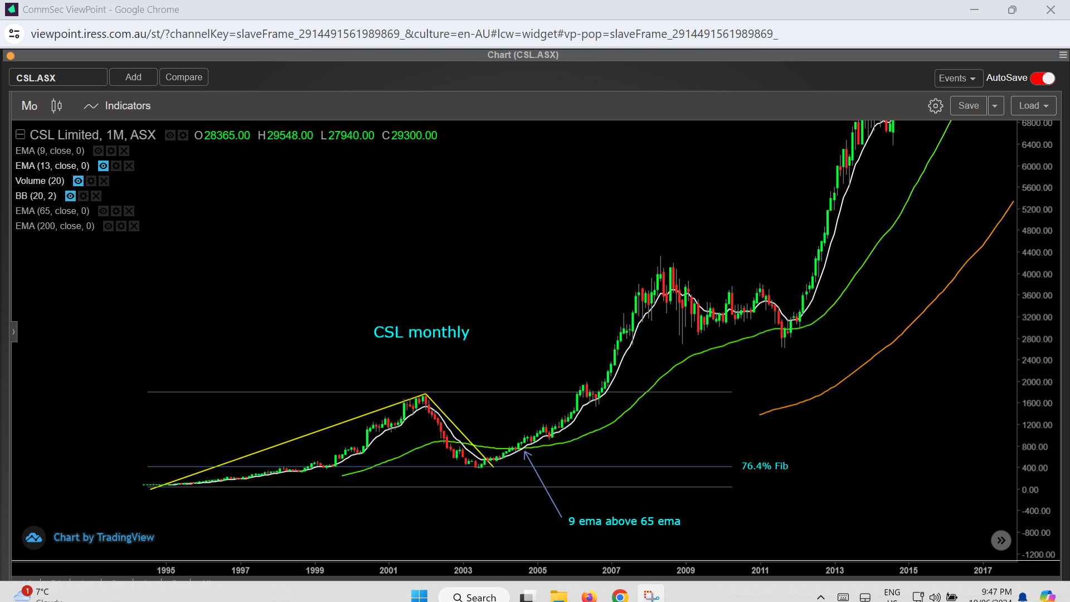This screenshot has height=602, width=1070.
Task: Open the weather widget showing 7°C
Action: (x=37, y=595)
